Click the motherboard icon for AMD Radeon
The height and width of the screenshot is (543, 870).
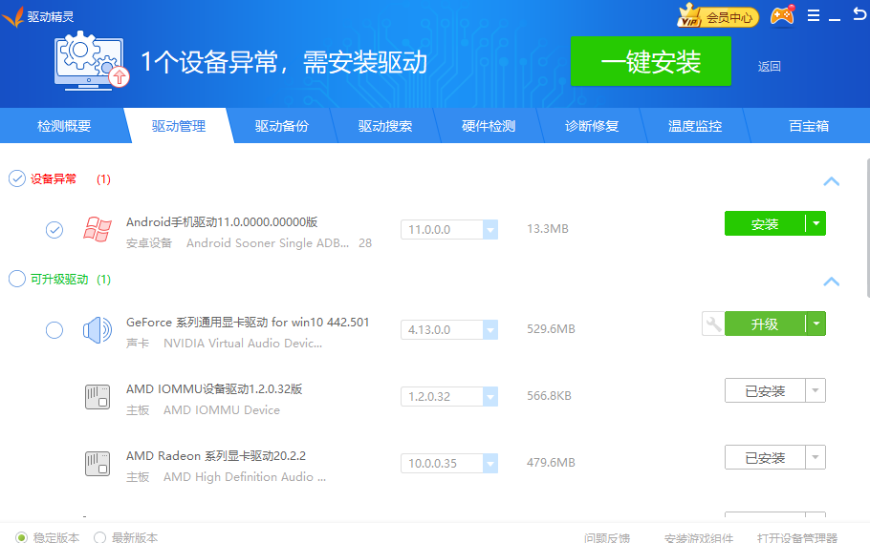pyautogui.click(x=98, y=464)
